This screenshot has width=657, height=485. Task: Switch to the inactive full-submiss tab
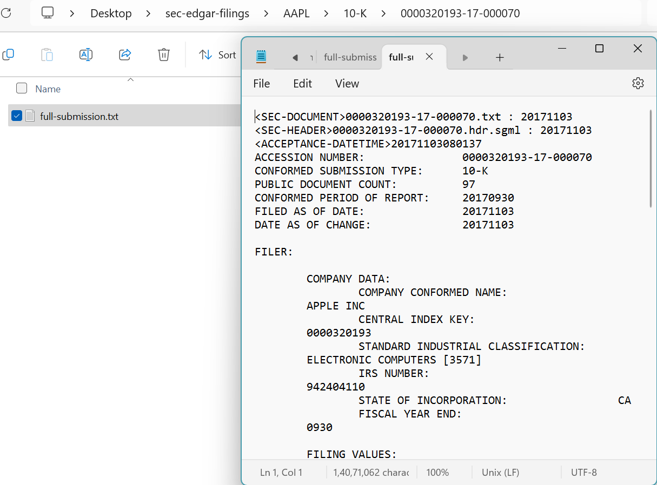[x=350, y=57]
